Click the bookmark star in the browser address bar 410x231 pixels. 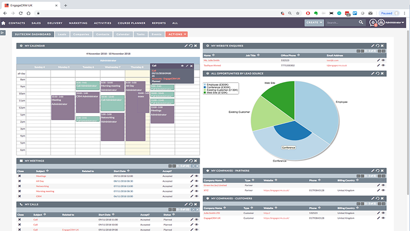[x=298, y=13]
